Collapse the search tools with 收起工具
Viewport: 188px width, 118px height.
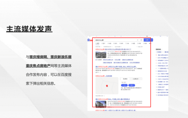coord(140,47)
